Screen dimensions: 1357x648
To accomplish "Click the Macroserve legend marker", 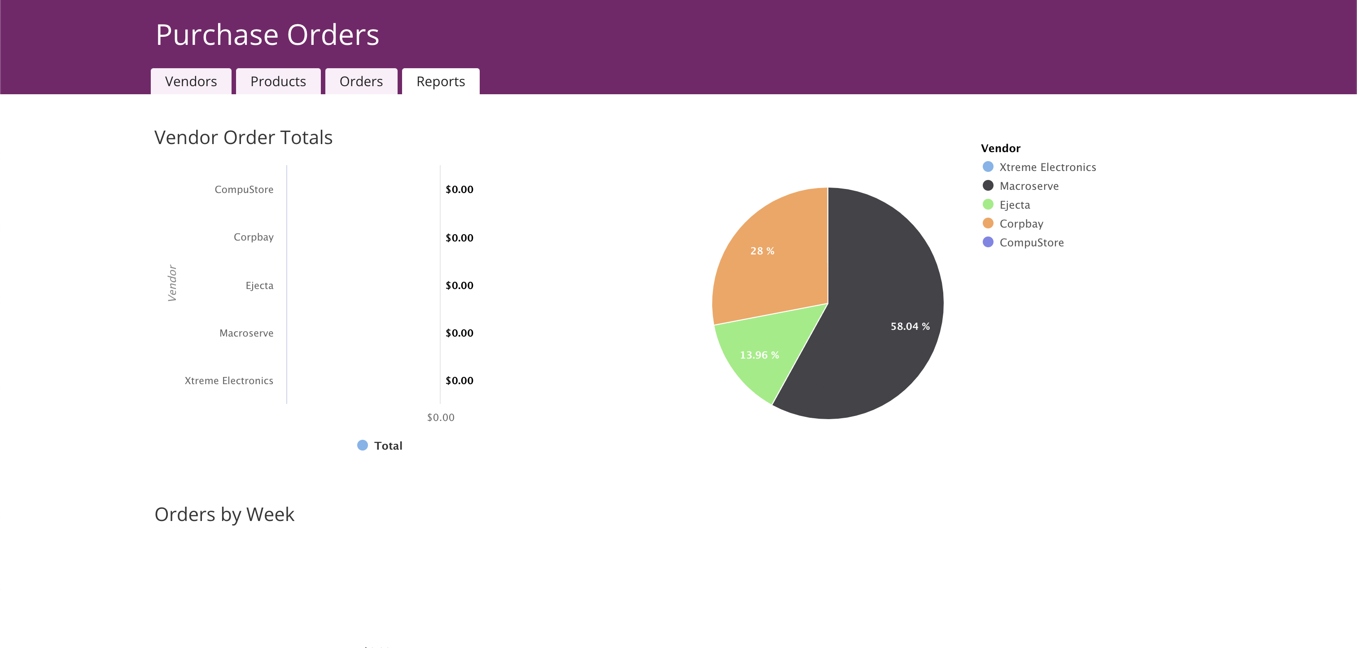I will 988,186.
